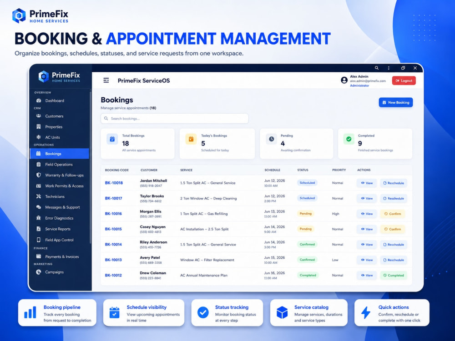The height and width of the screenshot is (341, 455).
Task: Open the hamburger menu icon
Action: pyautogui.click(x=106, y=80)
